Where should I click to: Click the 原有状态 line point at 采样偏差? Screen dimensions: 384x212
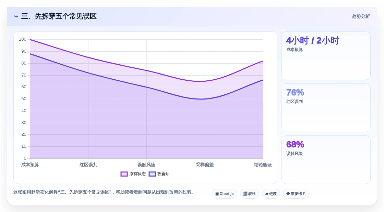coord(205,81)
